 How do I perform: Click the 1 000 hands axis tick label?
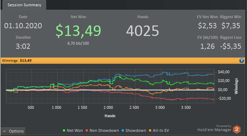click(x=57, y=107)
